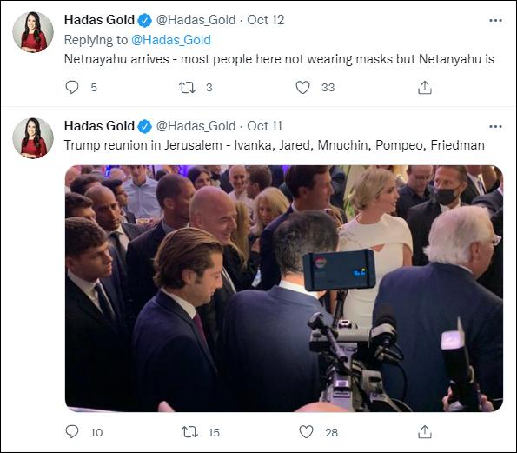517x453 pixels.
Task: Retweet the Oct 12 Netanyahu tweet
Action: tap(188, 88)
